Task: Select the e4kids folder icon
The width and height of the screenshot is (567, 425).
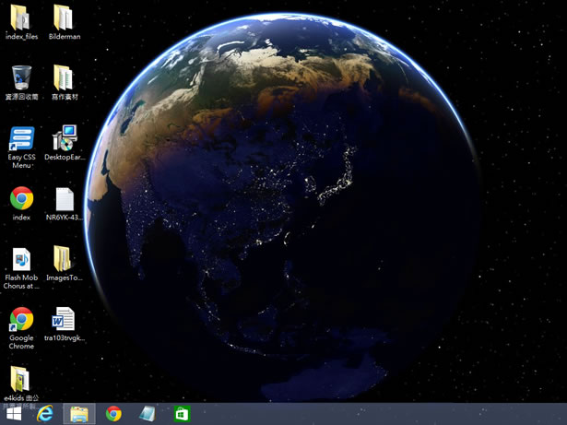Action: [x=20, y=379]
